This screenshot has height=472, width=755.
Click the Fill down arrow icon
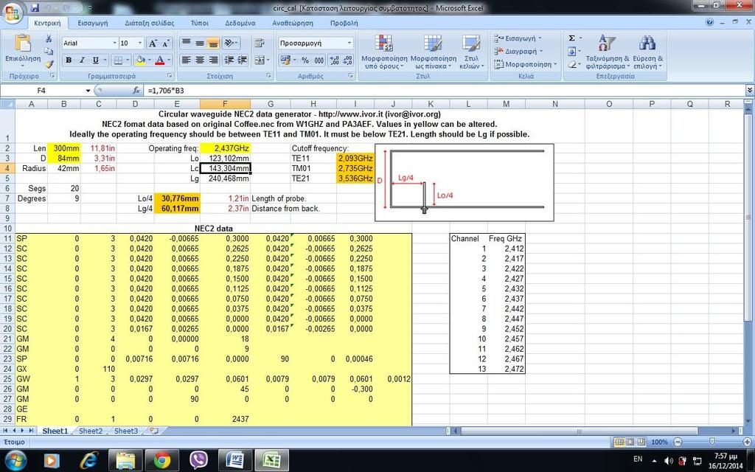pos(571,51)
